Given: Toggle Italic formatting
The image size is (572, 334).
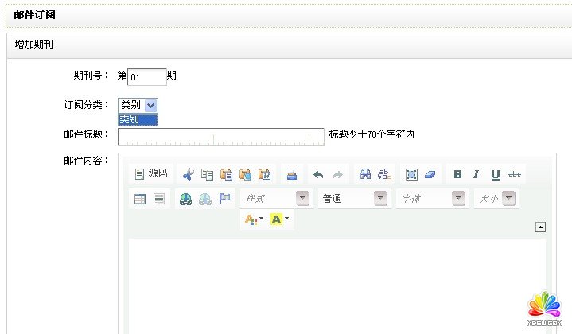Looking at the screenshot, I should [x=477, y=174].
